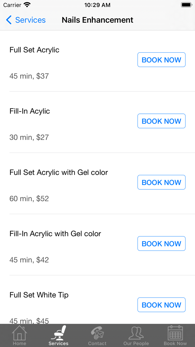Viewport: 195px width, 347px height.
Task: Tap the Nails Enhancement page title
Action: (97, 20)
